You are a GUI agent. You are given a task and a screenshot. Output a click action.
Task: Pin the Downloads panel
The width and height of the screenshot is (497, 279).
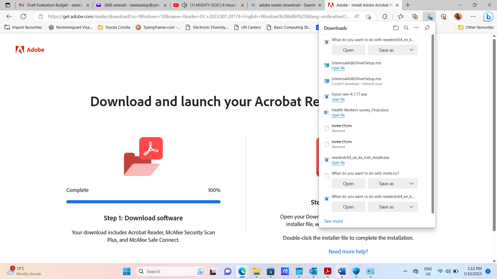(x=427, y=28)
